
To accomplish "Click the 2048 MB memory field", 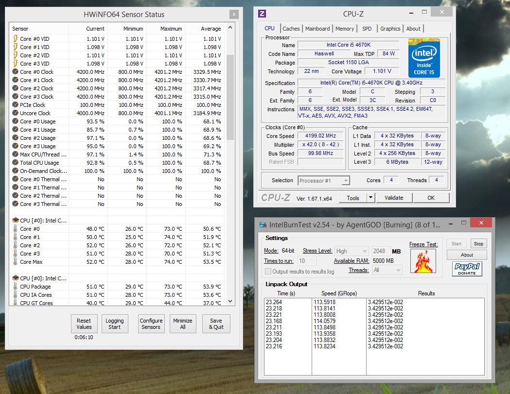I will point(381,251).
